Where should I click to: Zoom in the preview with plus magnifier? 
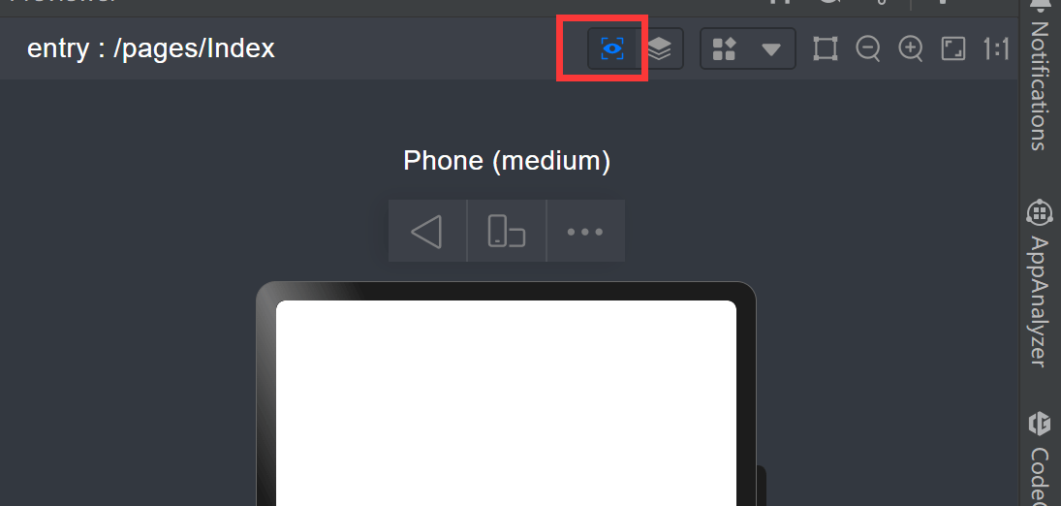tap(911, 48)
